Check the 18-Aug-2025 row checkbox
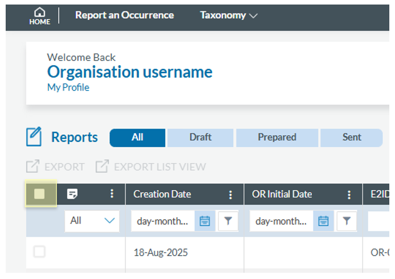 pos(39,252)
